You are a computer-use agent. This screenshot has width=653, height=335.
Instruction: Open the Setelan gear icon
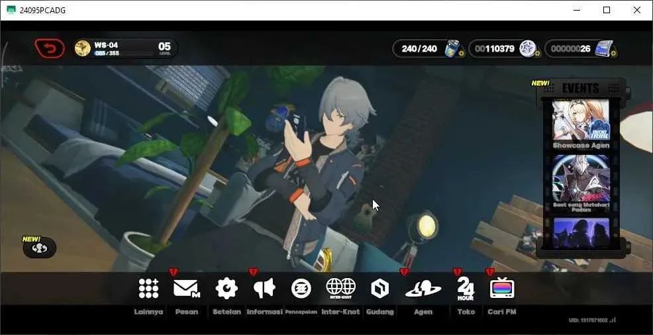pos(226,288)
